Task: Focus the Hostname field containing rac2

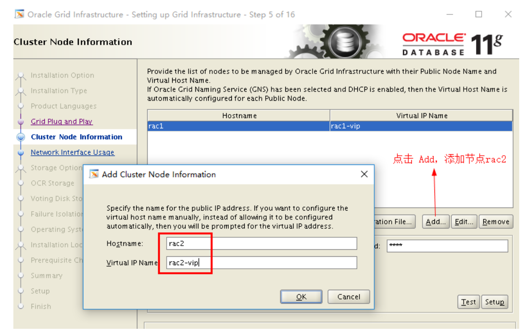Action: point(261,244)
